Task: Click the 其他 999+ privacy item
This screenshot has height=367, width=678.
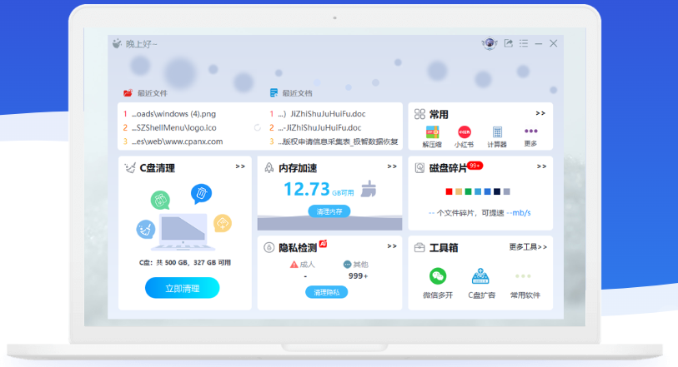Action: coord(356,270)
